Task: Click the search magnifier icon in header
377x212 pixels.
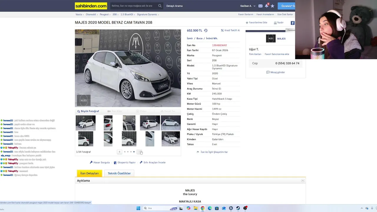Action: [160, 6]
